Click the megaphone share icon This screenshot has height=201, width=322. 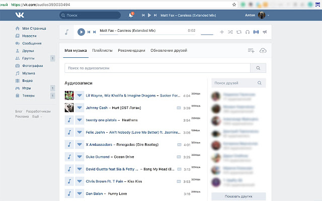click(265, 32)
